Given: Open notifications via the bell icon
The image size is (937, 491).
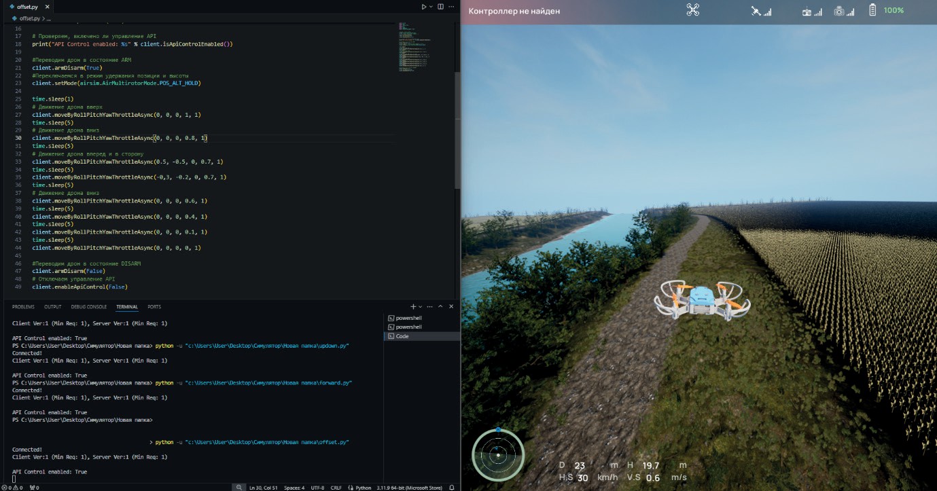Looking at the screenshot, I should pyautogui.click(x=452, y=488).
